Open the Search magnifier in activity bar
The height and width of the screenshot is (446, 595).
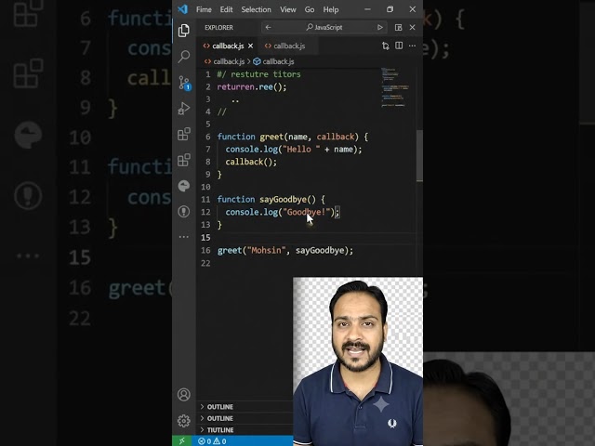[184, 56]
